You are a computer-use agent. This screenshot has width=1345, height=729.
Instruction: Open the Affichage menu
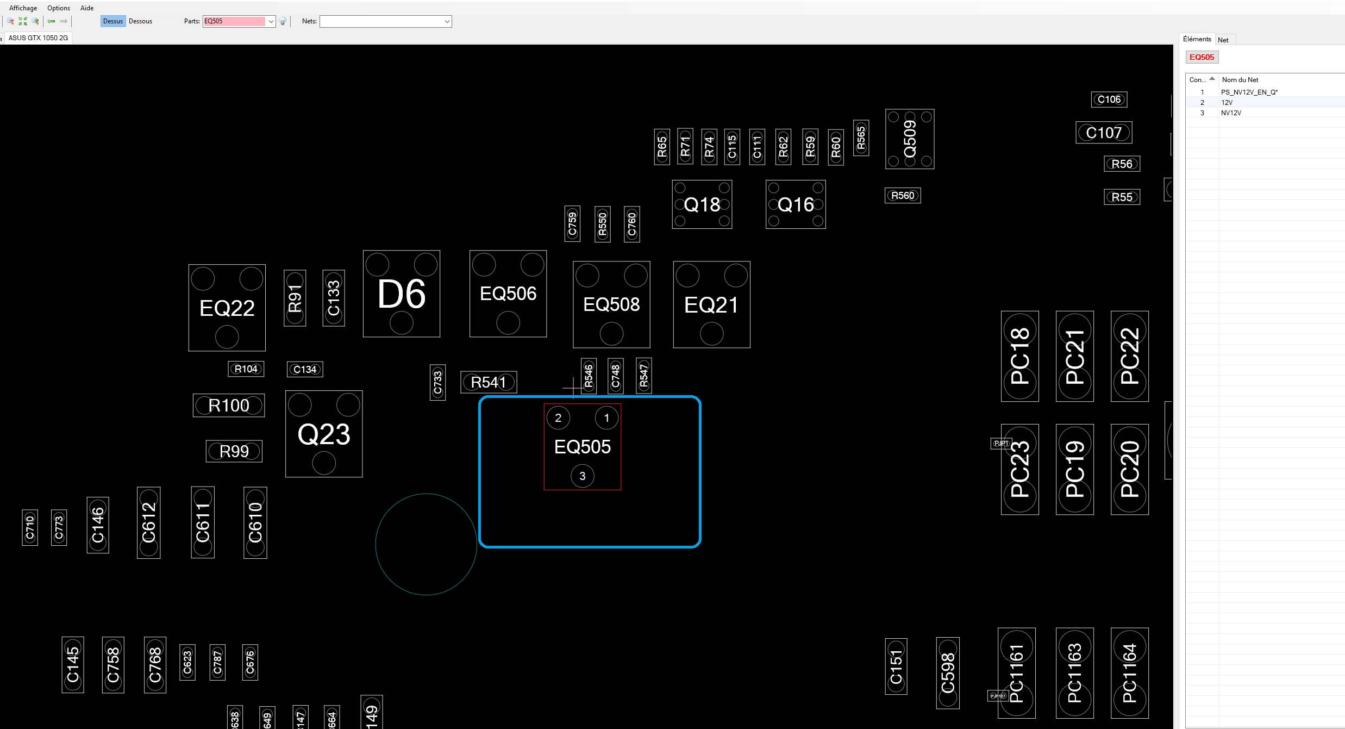click(23, 8)
